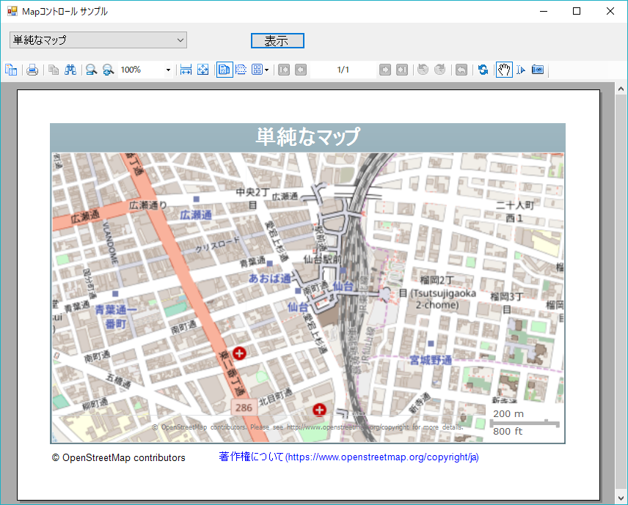Maximize the Mapコントロール サンプル window
The image size is (628, 505).
tap(577, 11)
